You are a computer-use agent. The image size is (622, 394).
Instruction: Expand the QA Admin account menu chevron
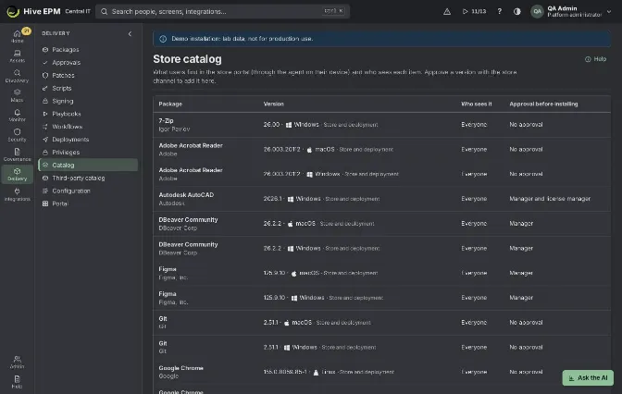(609, 11)
